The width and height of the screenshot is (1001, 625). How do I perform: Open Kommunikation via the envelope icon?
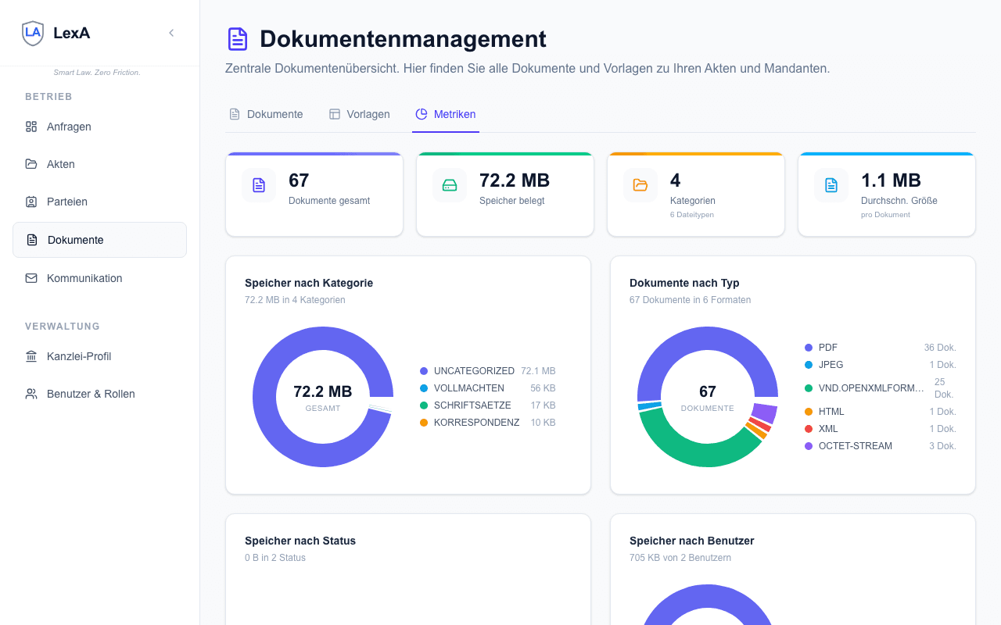(x=32, y=277)
